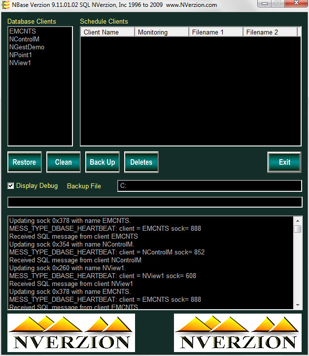Click the empty status field below Backup File
This screenshot has width=309, height=356.
[x=155, y=202]
